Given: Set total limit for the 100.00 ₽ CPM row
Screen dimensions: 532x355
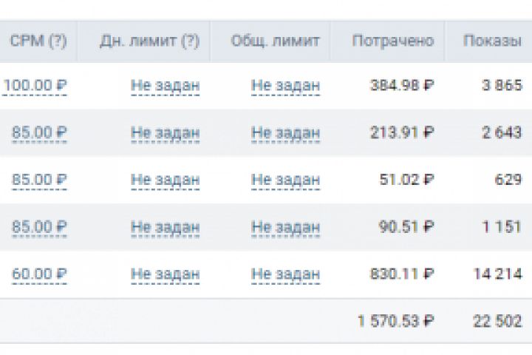Looking at the screenshot, I should [285, 85].
